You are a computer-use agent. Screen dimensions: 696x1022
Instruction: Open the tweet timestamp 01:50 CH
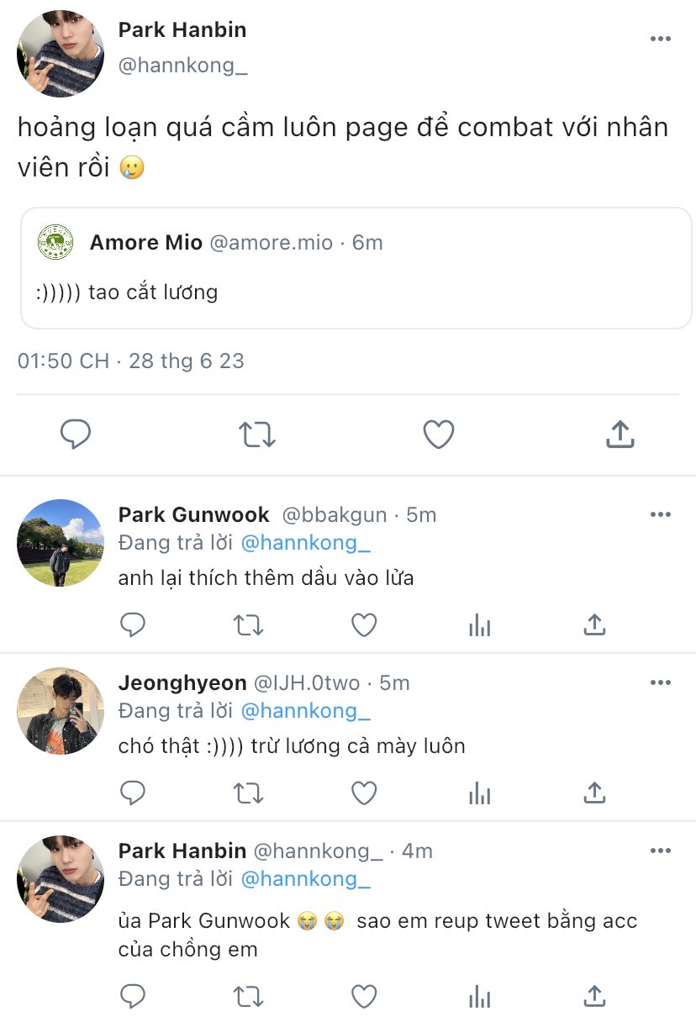[x=64, y=361]
